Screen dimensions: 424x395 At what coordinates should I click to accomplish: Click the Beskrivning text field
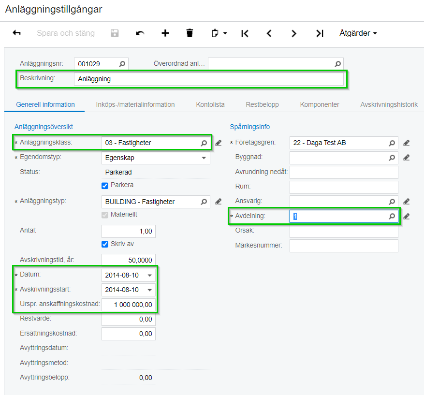pyautogui.click(x=209, y=79)
